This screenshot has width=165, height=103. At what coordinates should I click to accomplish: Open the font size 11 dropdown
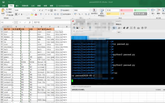(37, 10)
